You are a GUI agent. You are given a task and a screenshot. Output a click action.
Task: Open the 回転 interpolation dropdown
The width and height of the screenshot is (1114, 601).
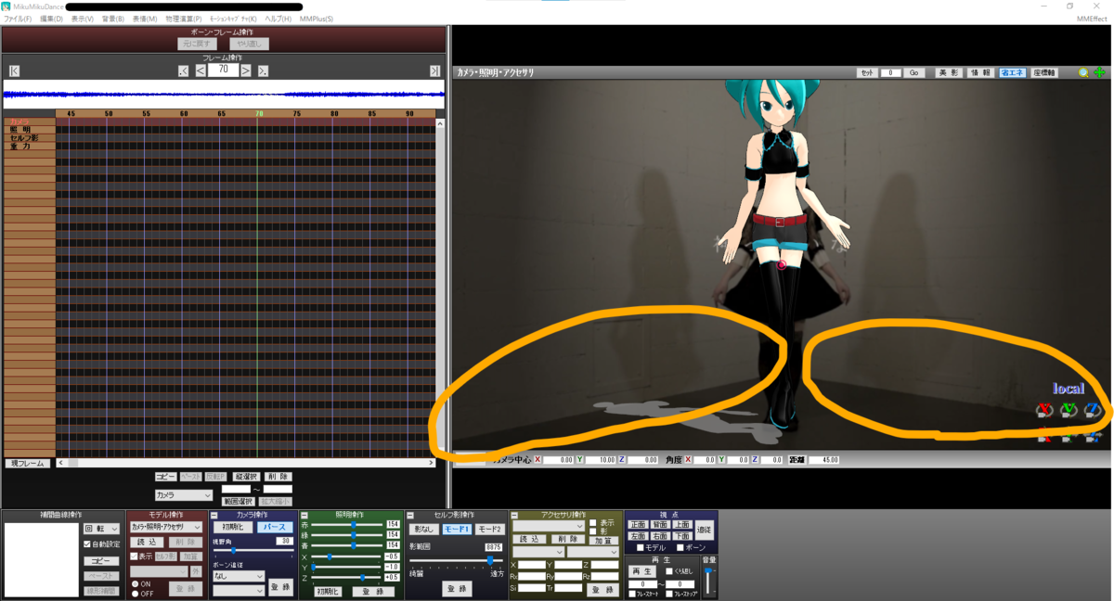coord(101,529)
